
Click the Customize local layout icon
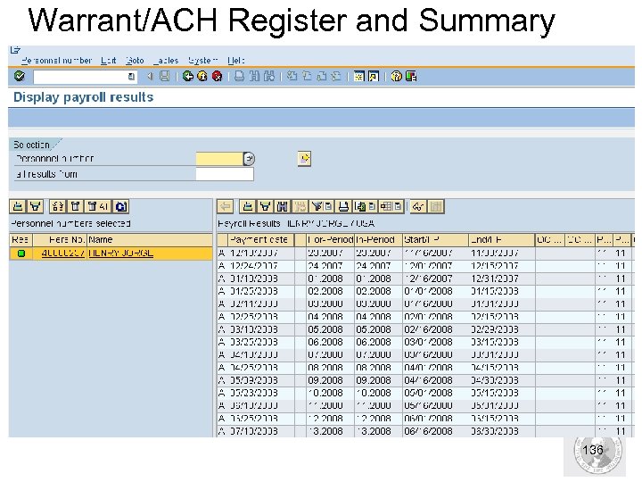(x=411, y=76)
